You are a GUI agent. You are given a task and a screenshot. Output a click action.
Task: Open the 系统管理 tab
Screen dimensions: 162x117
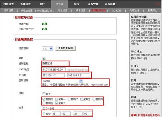click(93, 4)
